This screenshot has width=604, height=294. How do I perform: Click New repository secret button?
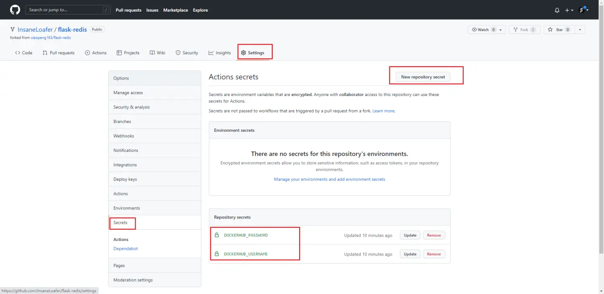[423, 77]
